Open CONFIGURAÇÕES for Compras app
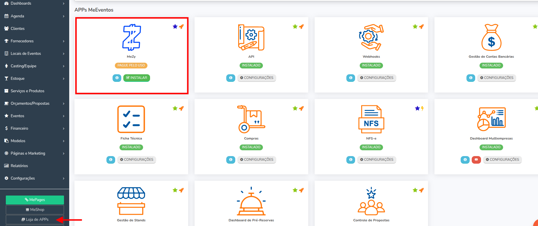Viewport: 538px width, 226px height. point(256,160)
